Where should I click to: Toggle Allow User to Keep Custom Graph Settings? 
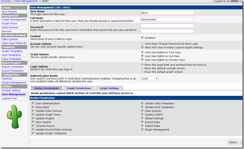point(142,47)
